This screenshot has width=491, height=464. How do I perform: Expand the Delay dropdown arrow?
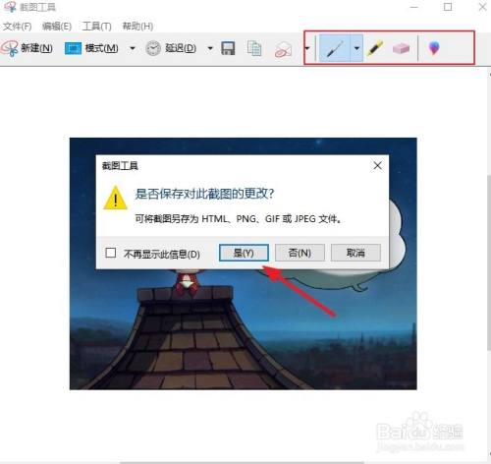(210, 48)
